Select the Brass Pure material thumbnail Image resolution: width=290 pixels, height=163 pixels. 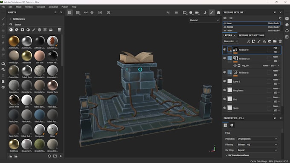(x=27, y=56)
